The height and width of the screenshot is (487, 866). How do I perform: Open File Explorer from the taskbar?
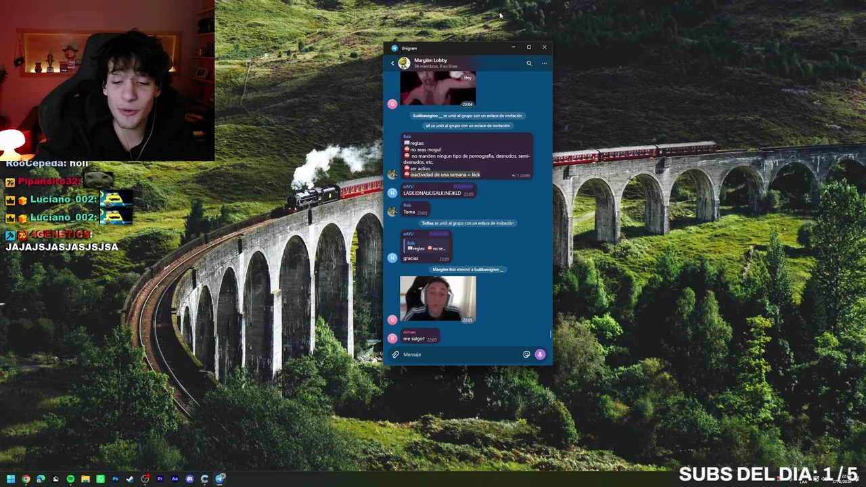[x=85, y=479]
